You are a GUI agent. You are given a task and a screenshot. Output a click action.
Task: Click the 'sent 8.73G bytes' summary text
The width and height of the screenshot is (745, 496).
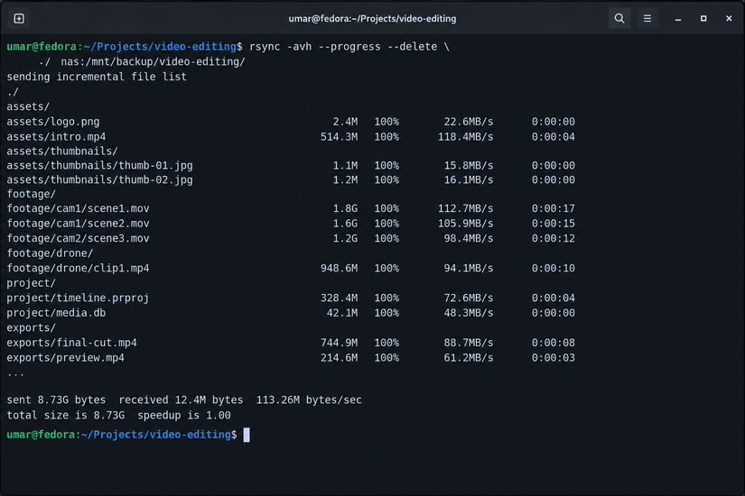pyautogui.click(x=56, y=400)
